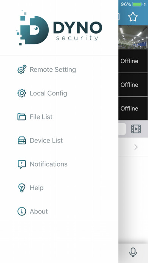Viewport: 148px width, 263px height.
Task: Click the light bulb Help icon
Action: 22,188
